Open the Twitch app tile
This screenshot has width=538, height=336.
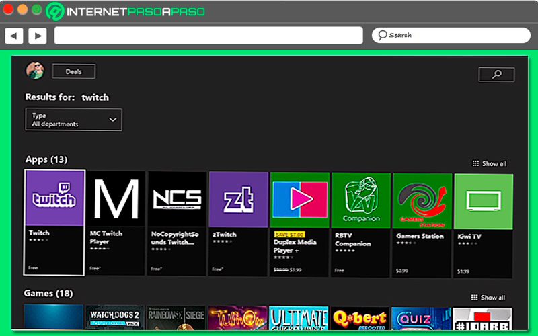pyautogui.click(x=54, y=222)
